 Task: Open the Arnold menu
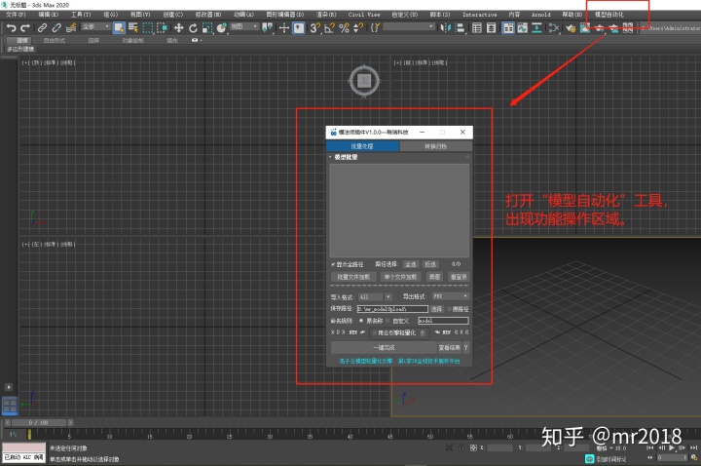tap(541, 15)
